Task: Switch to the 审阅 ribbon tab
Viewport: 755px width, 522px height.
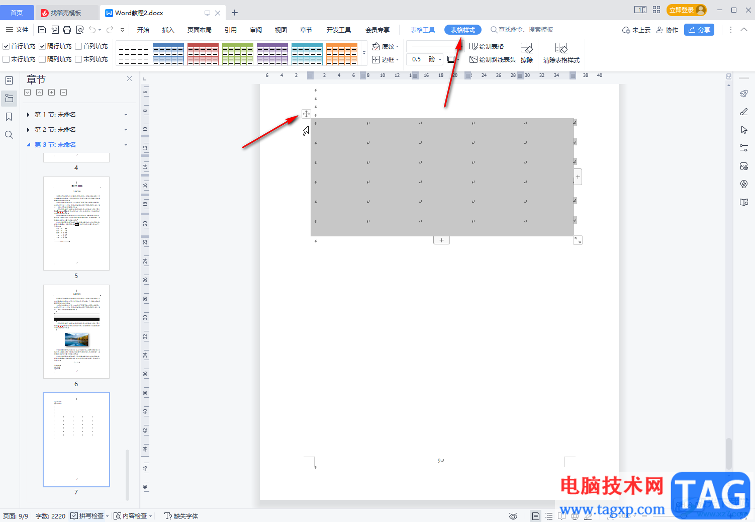Action: (256, 30)
